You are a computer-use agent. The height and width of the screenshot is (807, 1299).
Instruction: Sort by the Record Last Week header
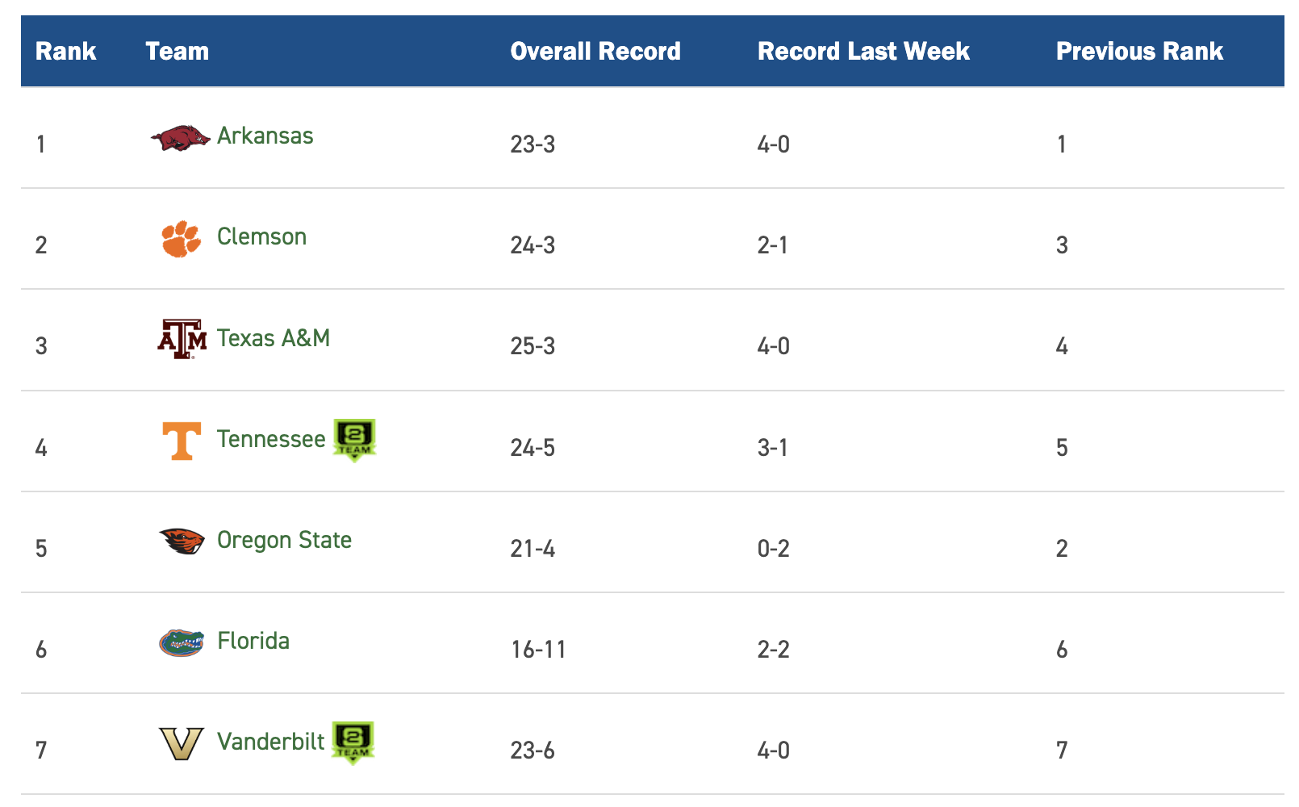point(863,52)
